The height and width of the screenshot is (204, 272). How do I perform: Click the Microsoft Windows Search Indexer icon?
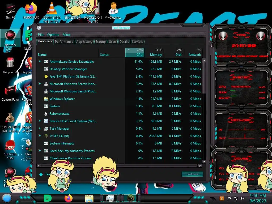[x=46, y=84]
